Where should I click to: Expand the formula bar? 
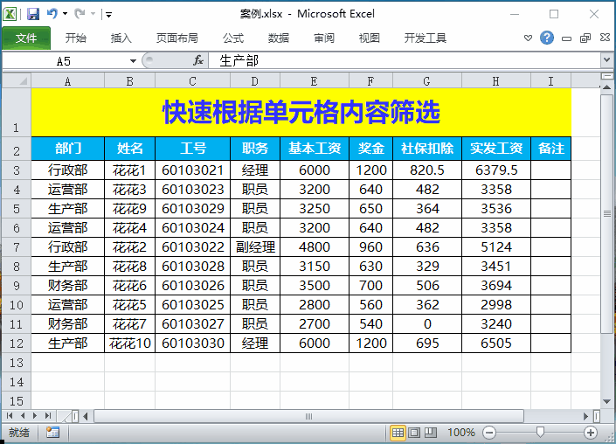point(606,60)
